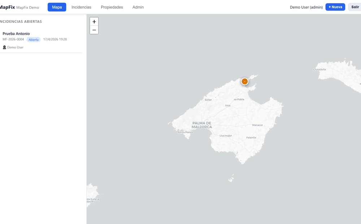Click the Llucmajor label on the map
The width and height of the screenshot is (361, 224).
[x=226, y=135]
